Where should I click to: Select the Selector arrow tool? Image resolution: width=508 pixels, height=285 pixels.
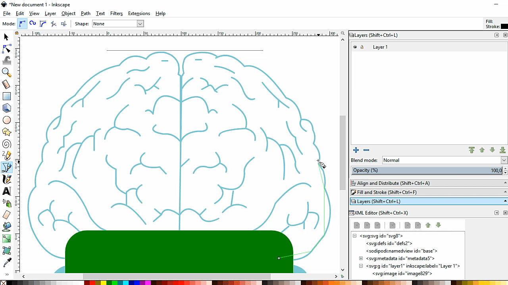coord(6,37)
